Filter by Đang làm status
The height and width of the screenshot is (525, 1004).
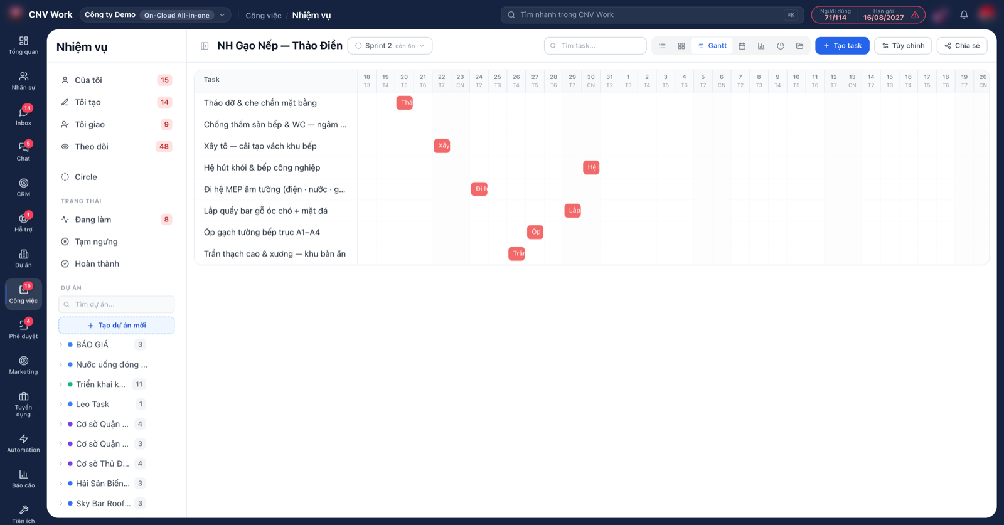116,220
